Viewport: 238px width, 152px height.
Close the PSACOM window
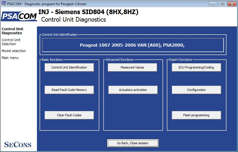click(x=232, y=4)
